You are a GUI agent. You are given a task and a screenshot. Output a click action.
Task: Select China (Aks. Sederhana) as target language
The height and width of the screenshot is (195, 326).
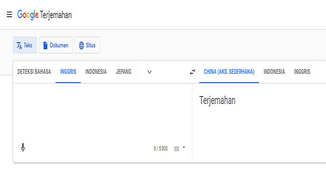(229, 72)
